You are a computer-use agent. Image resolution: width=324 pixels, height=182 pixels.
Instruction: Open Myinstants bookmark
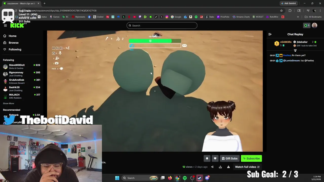pyautogui.click(x=78, y=17)
